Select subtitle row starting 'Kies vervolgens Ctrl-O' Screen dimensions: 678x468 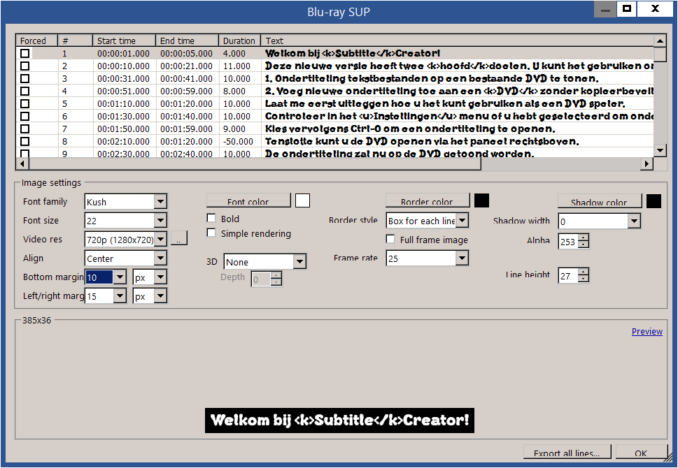(x=334, y=129)
